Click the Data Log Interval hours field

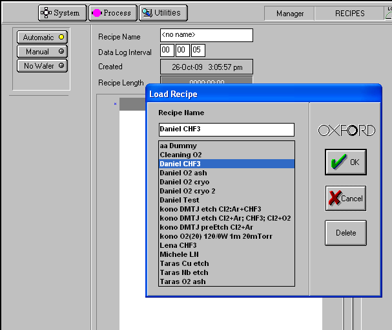(167, 50)
